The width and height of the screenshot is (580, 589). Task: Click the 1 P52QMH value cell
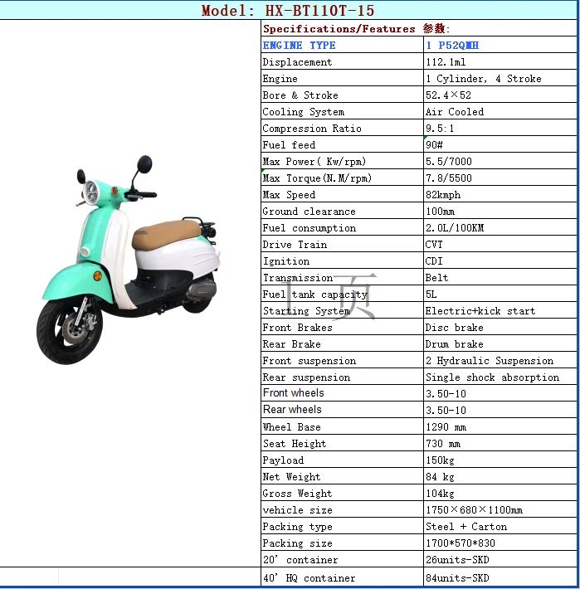tap(500, 45)
